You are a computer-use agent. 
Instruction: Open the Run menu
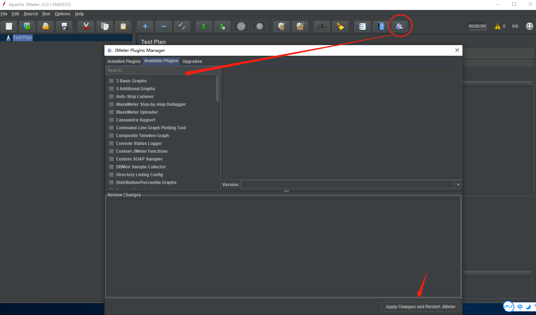[46, 14]
